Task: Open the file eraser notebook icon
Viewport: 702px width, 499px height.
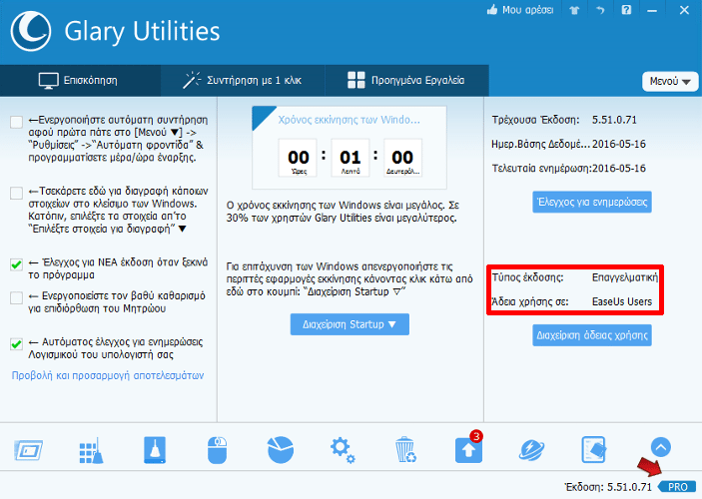Action: (x=594, y=450)
